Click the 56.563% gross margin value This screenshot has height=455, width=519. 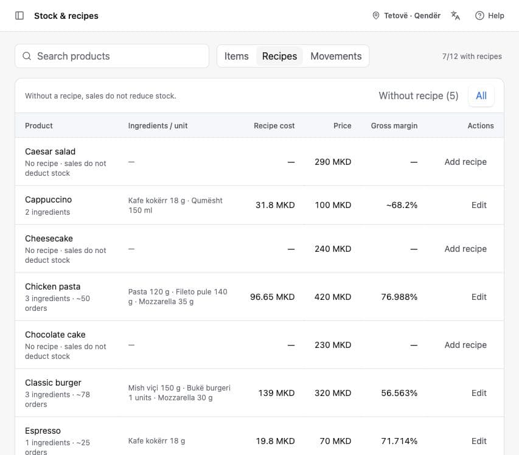click(399, 393)
